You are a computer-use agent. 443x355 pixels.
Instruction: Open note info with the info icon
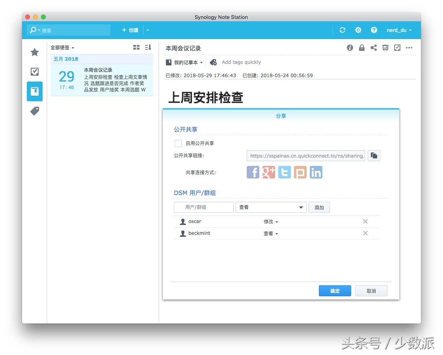[350, 48]
